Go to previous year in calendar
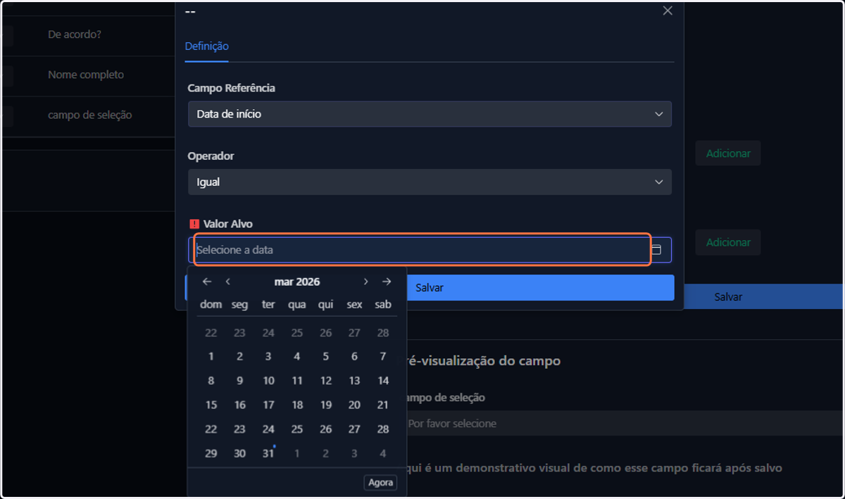 coord(206,282)
